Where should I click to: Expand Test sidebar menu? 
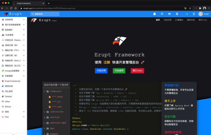pos(13,117)
